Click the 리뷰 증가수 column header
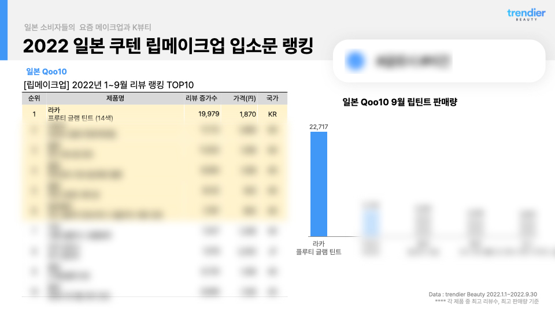 (x=201, y=98)
